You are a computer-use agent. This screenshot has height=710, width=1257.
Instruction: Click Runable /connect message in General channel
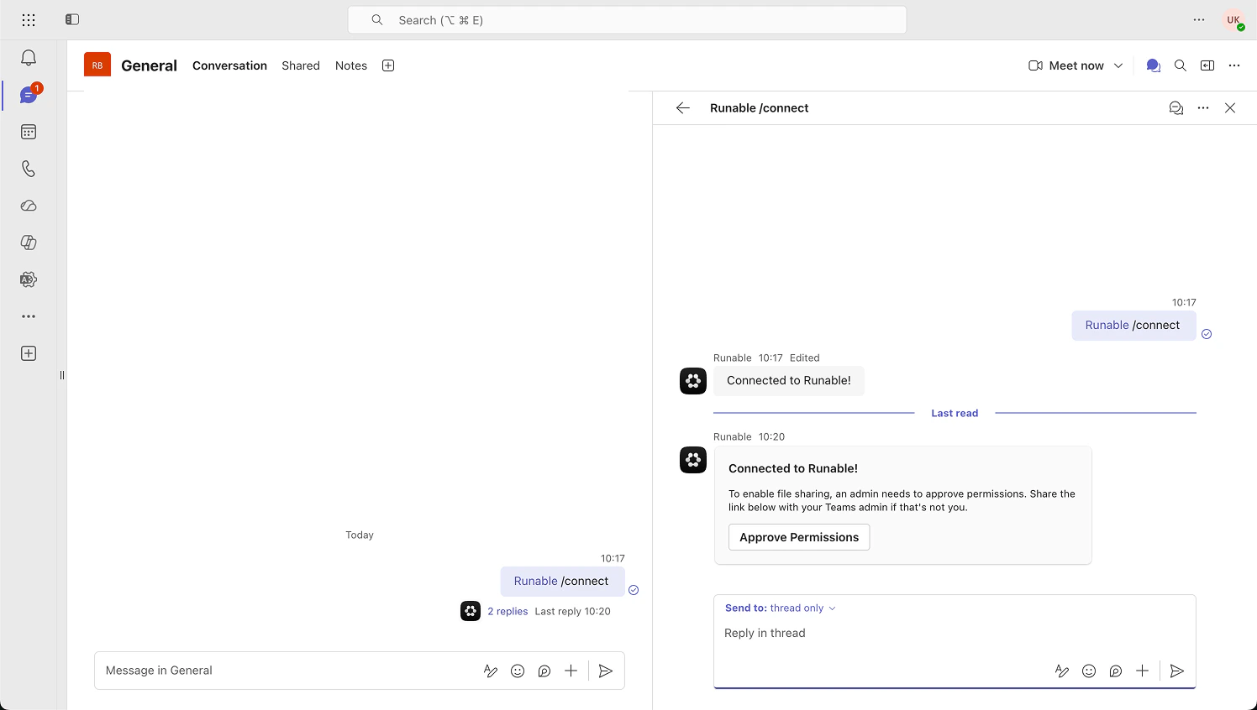(562, 582)
